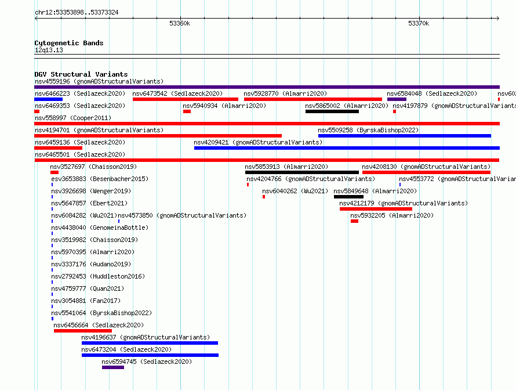Click the purple nsv4559196 variant bar
This screenshot has height=390, width=516.
click(267, 87)
